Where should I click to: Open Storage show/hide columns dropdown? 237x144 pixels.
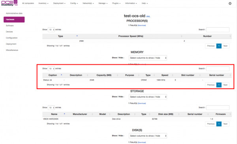click(148, 97)
